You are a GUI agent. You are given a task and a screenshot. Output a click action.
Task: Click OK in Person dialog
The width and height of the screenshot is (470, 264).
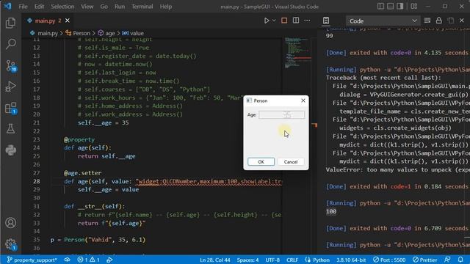(x=261, y=161)
